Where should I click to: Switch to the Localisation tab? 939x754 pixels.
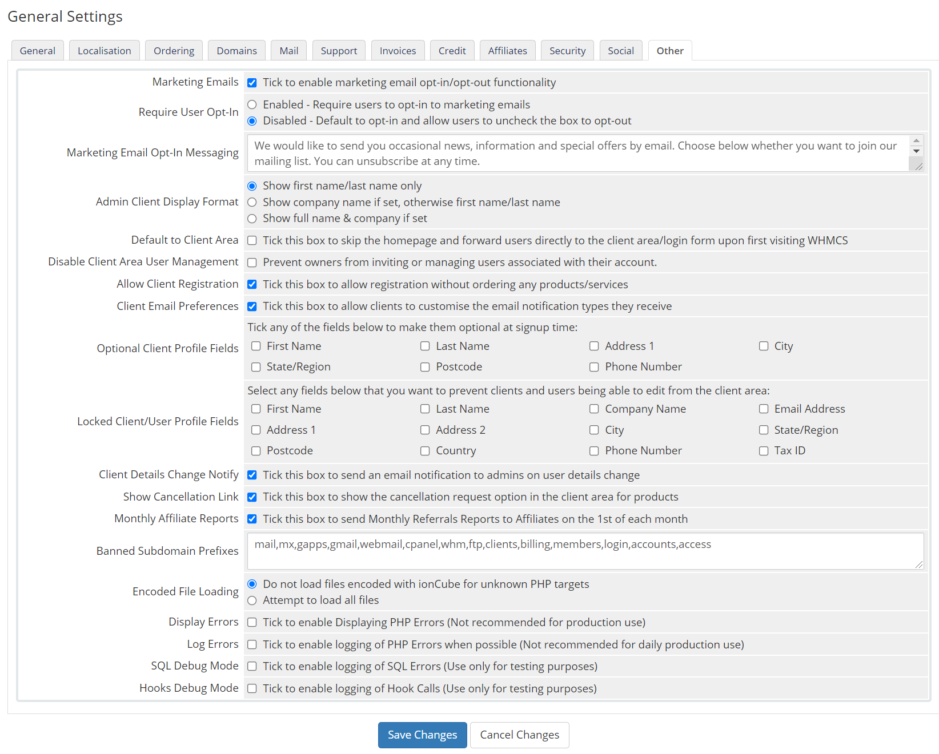105,51
